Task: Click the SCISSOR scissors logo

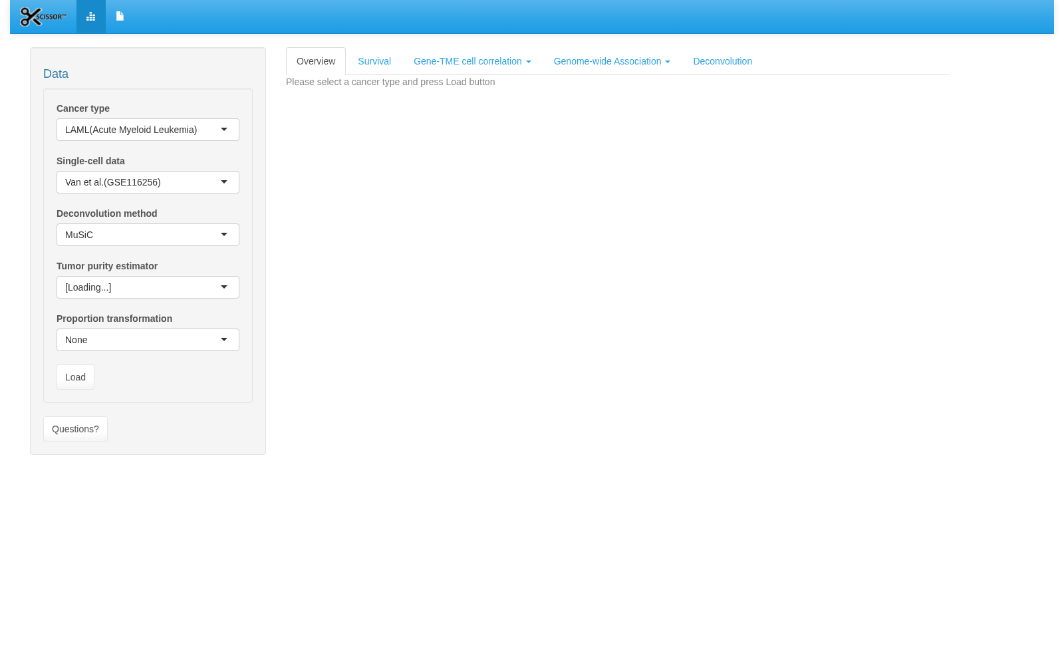Action: pyautogui.click(x=43, y=17)
